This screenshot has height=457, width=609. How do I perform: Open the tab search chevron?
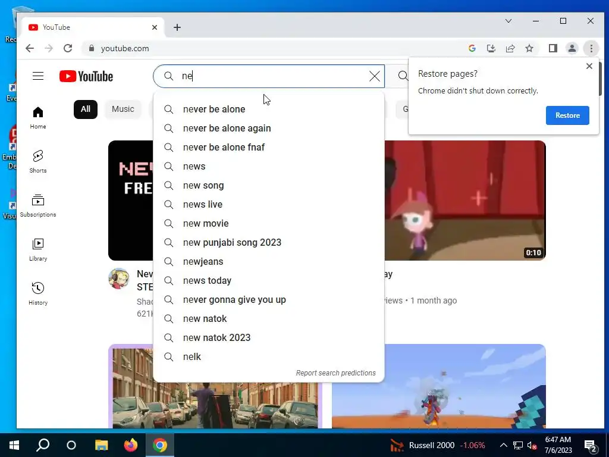pos(508,21)
